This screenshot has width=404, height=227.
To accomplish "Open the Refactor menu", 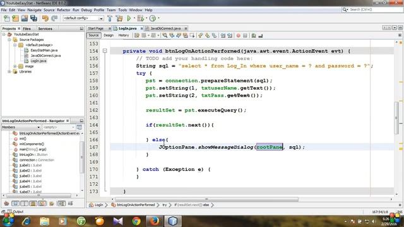I will [63, 10].
